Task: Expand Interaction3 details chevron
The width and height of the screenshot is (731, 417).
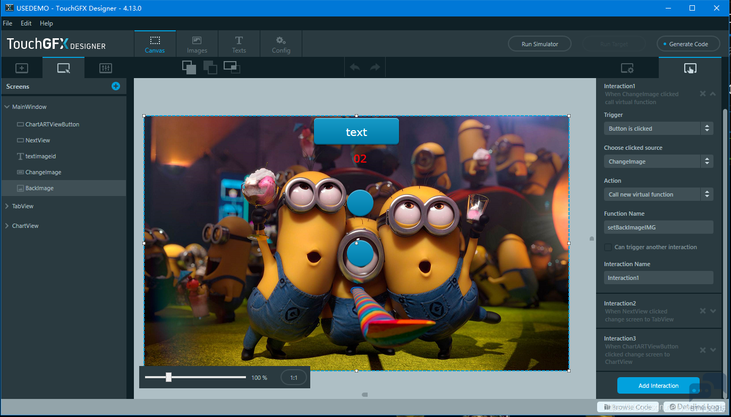Action: 713,350
